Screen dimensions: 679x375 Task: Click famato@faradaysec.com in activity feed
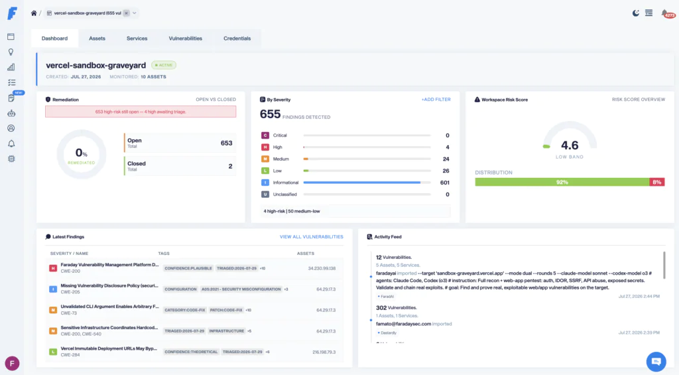pyautogui.click(x=403, y=324)
